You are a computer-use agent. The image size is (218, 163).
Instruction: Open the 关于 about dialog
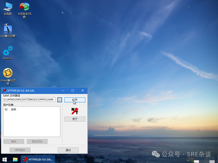coord(75,119)
